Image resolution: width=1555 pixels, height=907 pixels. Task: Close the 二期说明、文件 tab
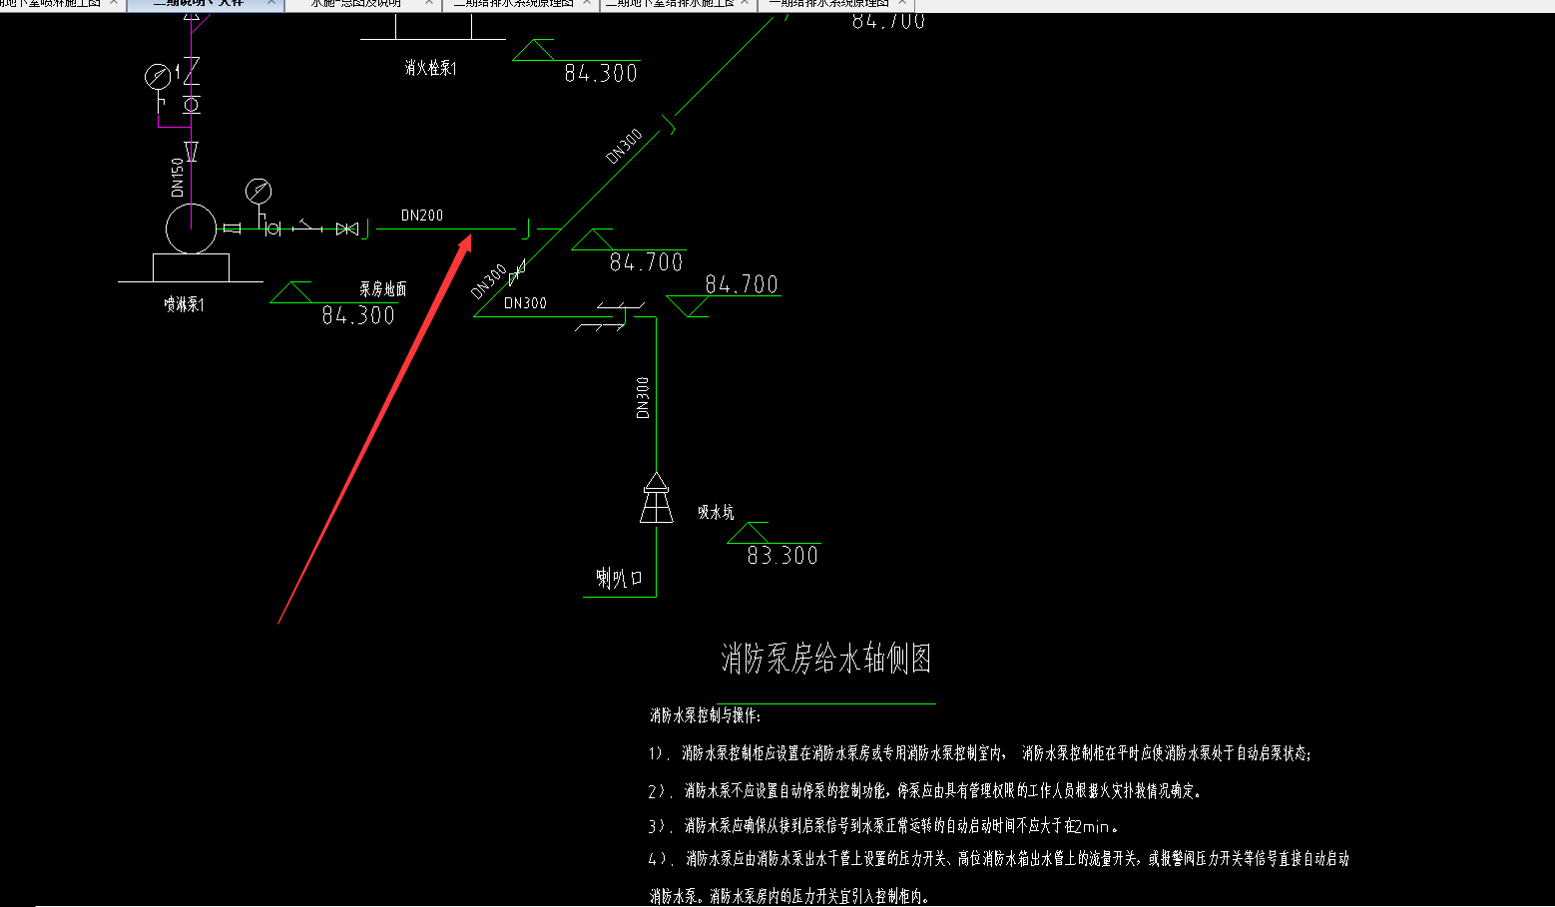click(x=271, y=3)
